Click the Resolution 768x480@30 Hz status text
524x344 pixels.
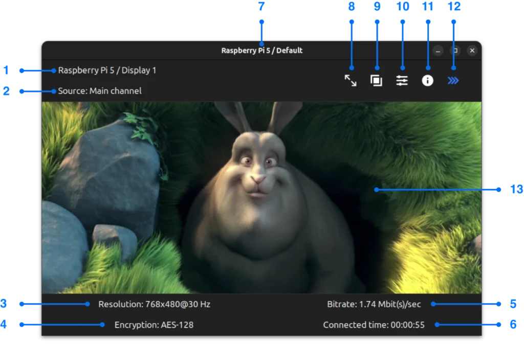[155, 304]
